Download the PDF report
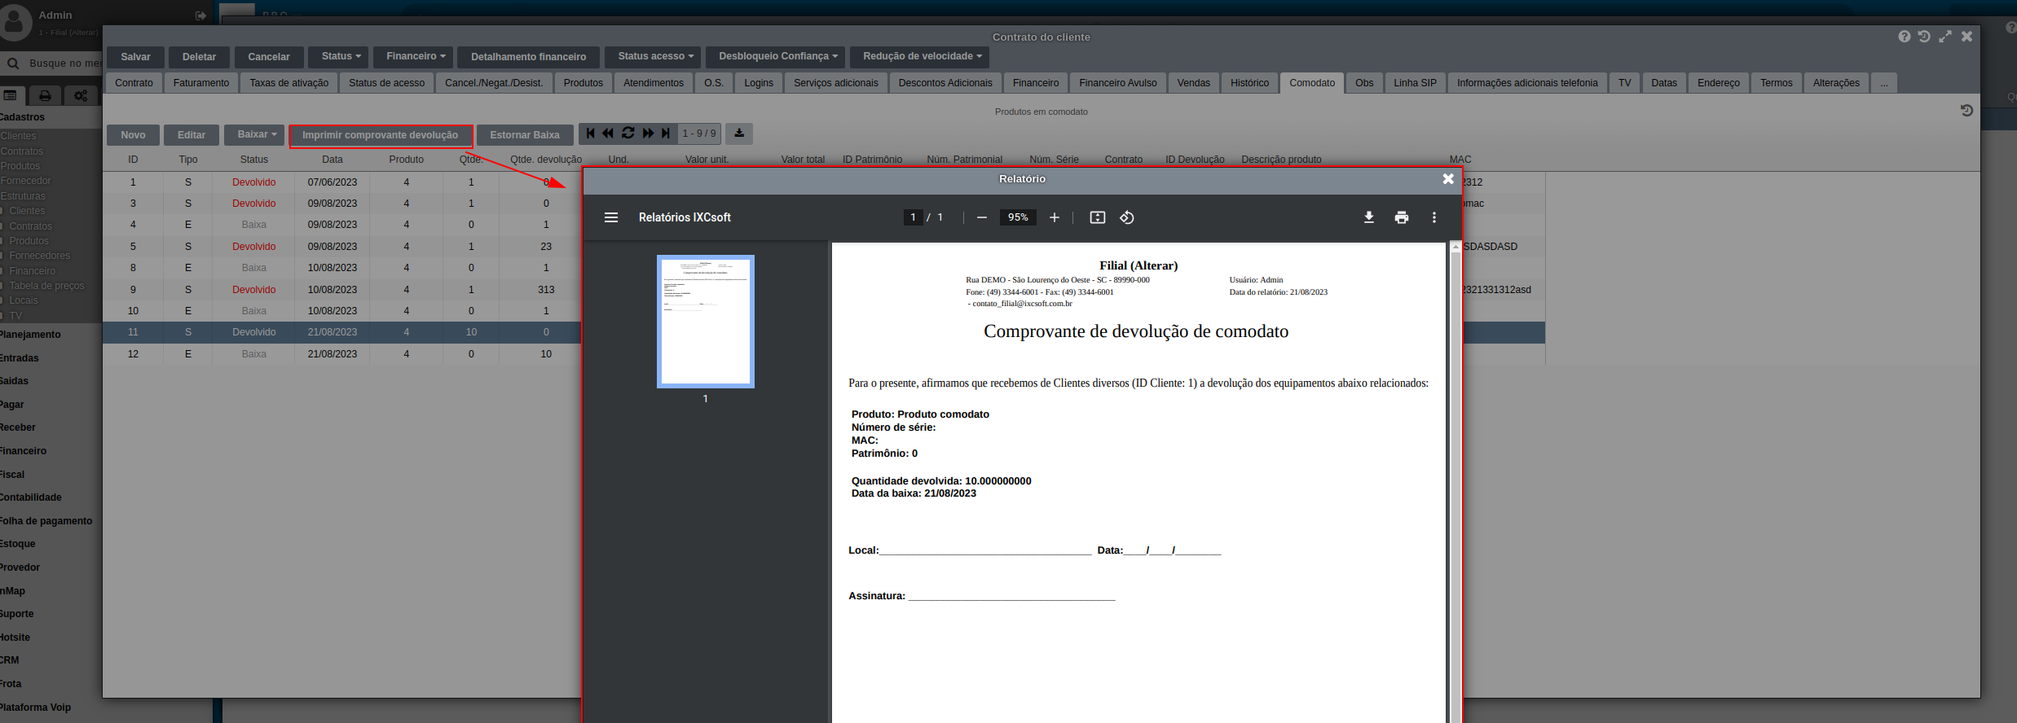Screen dimensions: 2017x723 pos(1369,217)
